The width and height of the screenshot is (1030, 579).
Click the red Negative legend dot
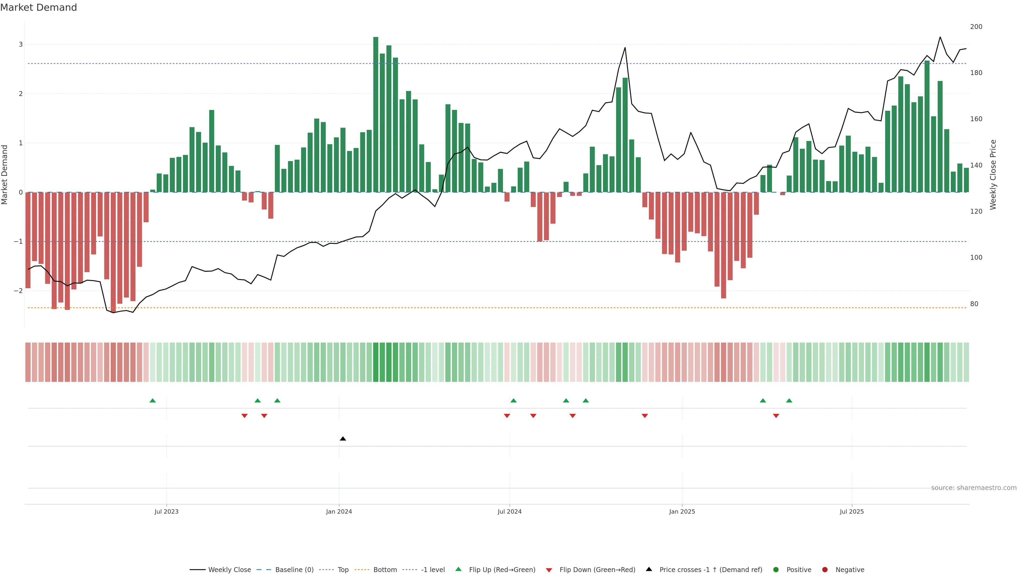click(825, 570)
